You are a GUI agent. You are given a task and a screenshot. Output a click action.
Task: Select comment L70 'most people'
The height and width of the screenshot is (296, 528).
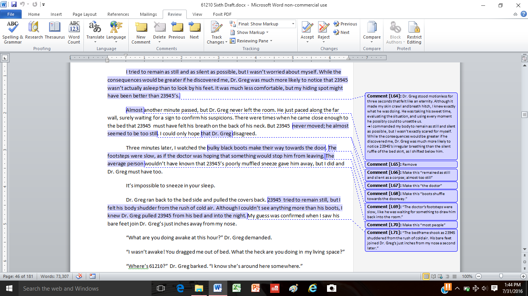(411, 224)
